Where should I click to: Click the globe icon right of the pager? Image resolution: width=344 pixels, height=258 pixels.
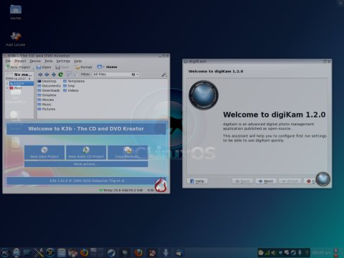click(x=111, y=253)
